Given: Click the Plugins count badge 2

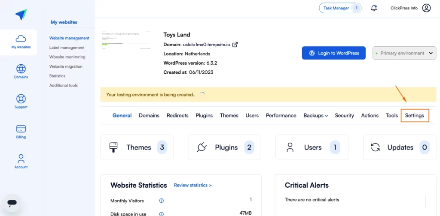Looking at the screenshot, I should pos(249,147).
